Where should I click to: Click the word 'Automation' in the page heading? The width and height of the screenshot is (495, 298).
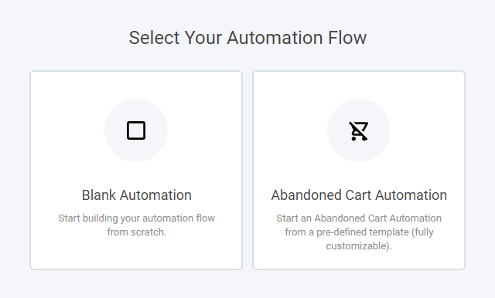pos(275,38)
